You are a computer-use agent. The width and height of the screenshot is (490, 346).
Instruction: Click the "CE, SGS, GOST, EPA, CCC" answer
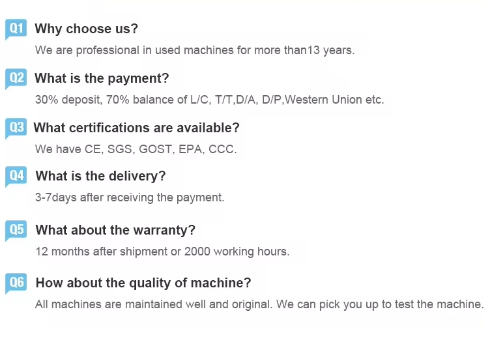point(160,149)
